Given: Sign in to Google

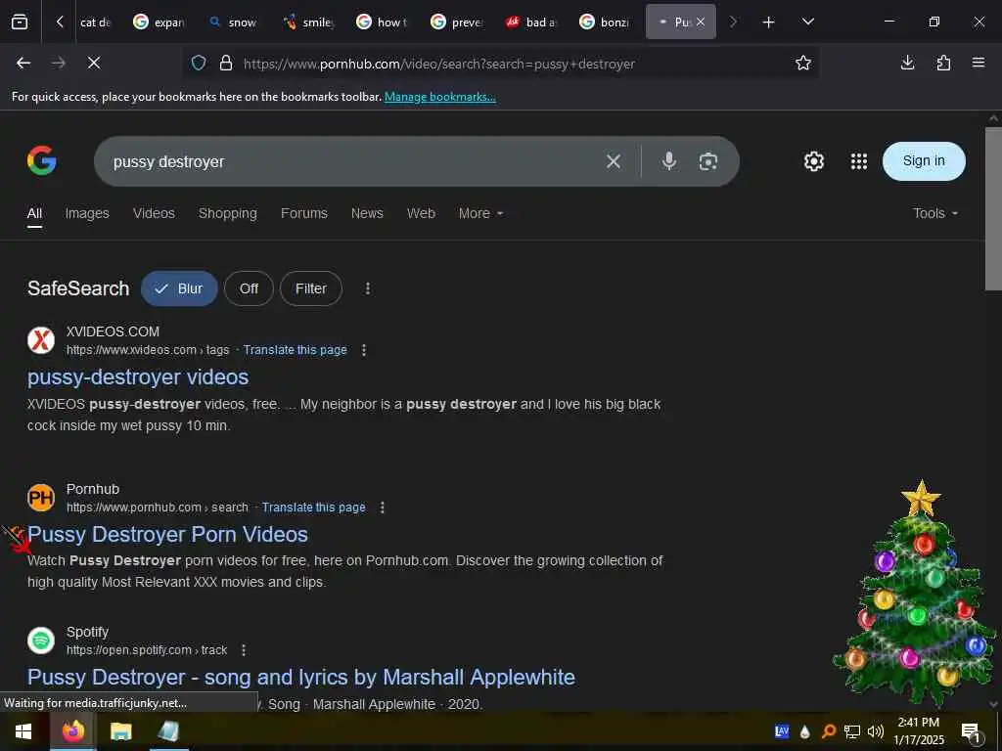Looking at the screenshot, I should point(924,161).
